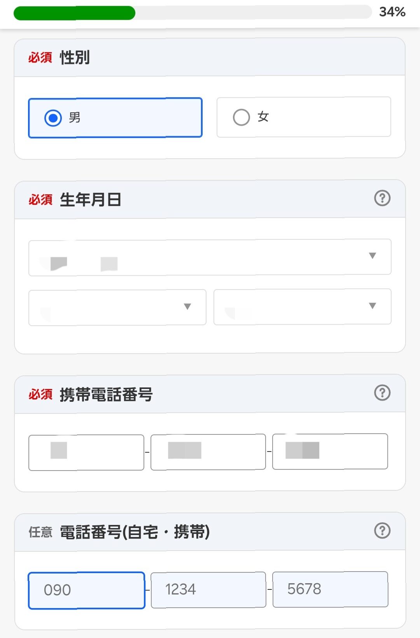Select the 女 radio button
Screen dimensions: 420x638
[x=241, y=117]
